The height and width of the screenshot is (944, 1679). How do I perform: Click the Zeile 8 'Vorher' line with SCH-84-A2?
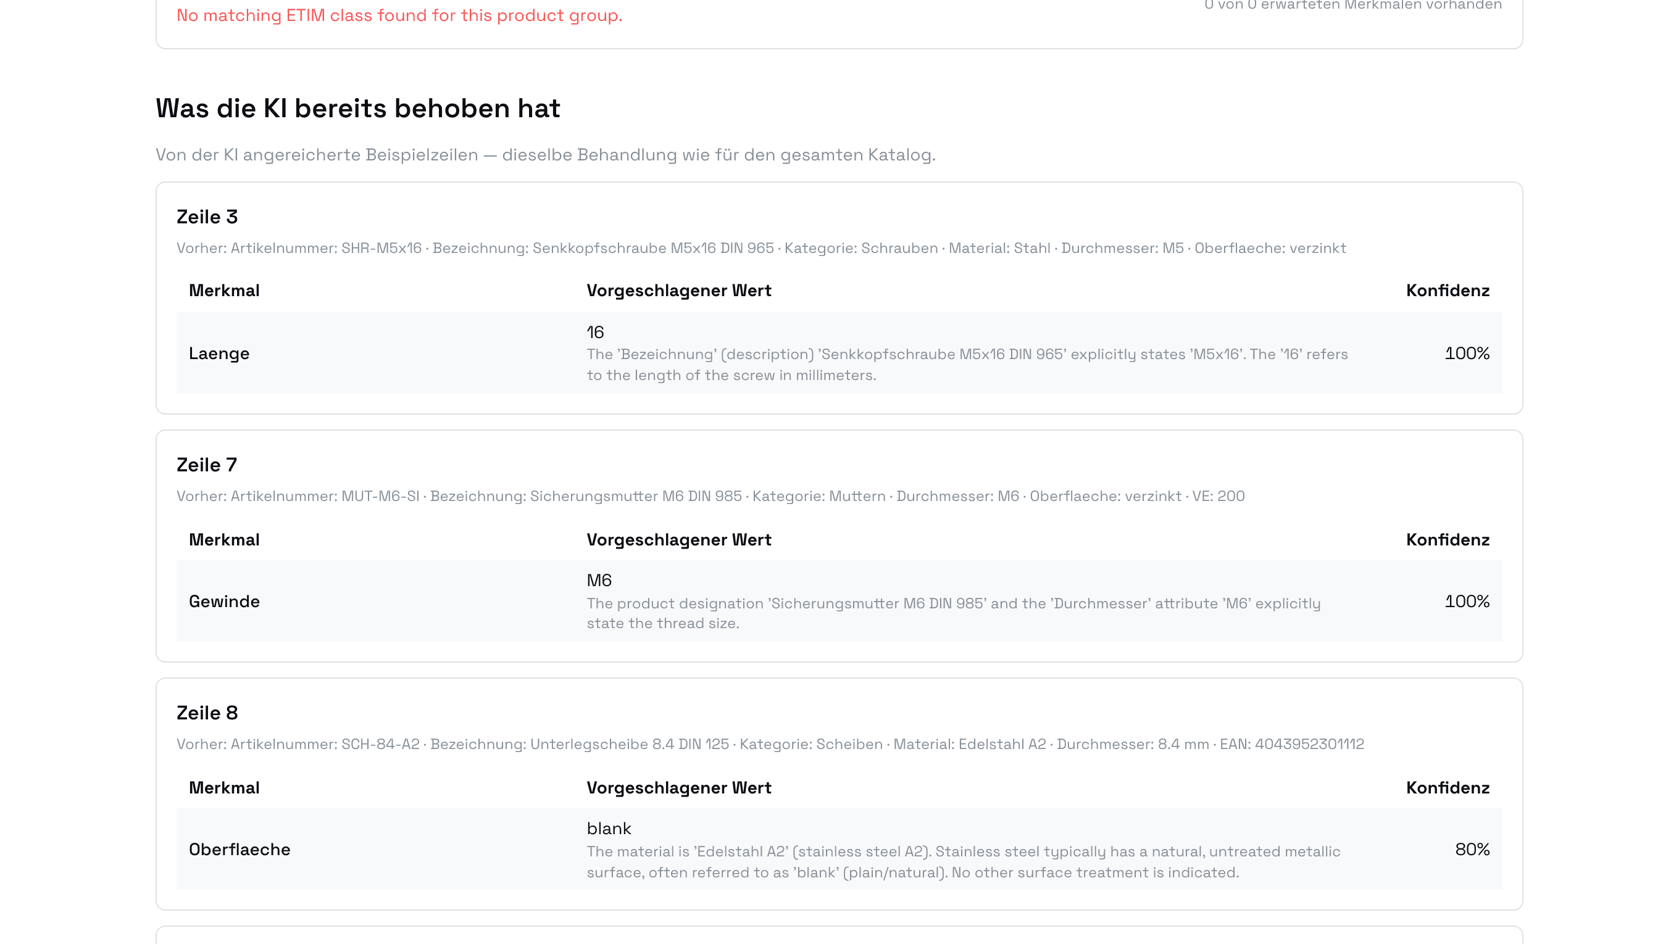[770, 745]
